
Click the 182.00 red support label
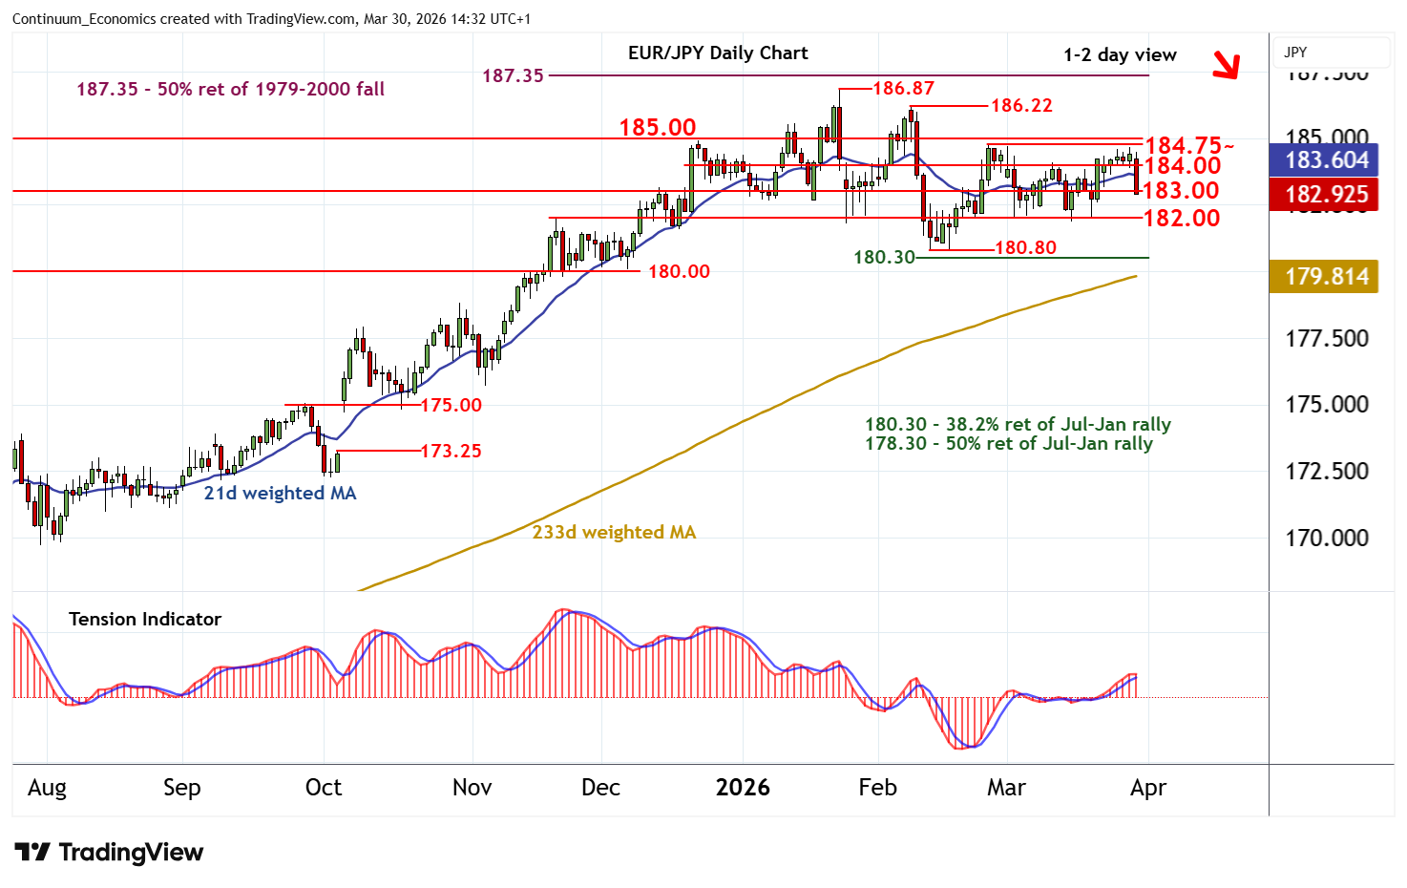point(1182,219)
